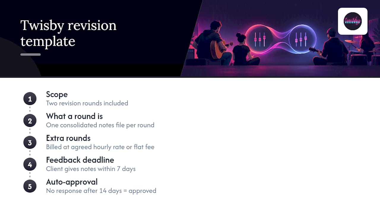Click the Extra rounds heading
Screen dimensions: 380x214
(x=68, y=138)
